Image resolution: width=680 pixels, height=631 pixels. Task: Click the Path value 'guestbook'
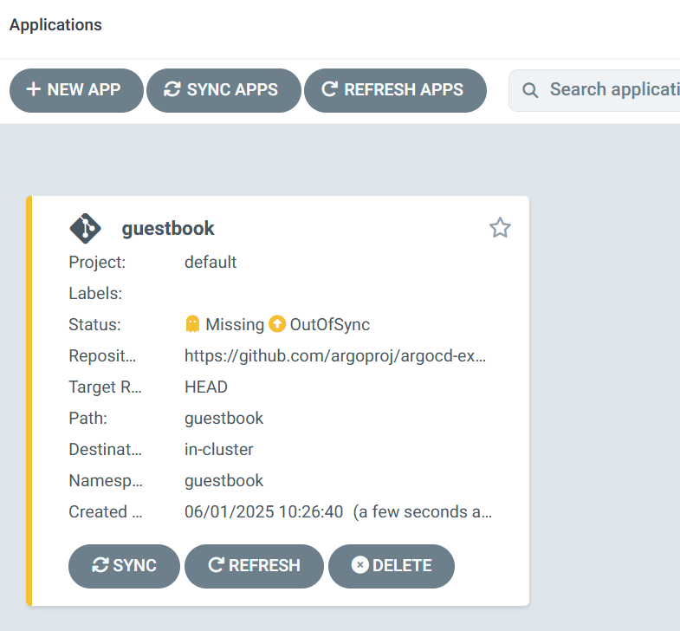click(x=223, y=419)
